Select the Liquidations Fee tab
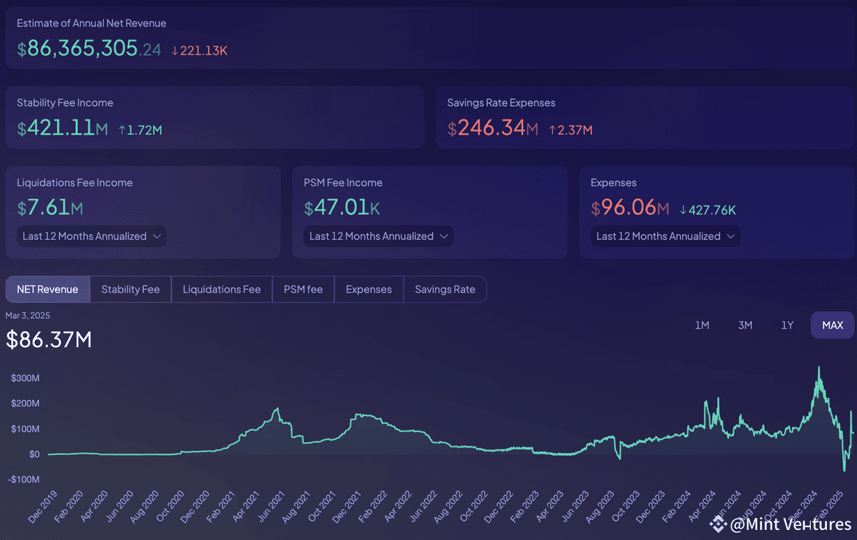This screenshot has width=857, height=540. [222, 289]
